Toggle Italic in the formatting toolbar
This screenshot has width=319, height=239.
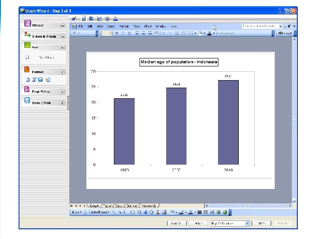(123, 33)
